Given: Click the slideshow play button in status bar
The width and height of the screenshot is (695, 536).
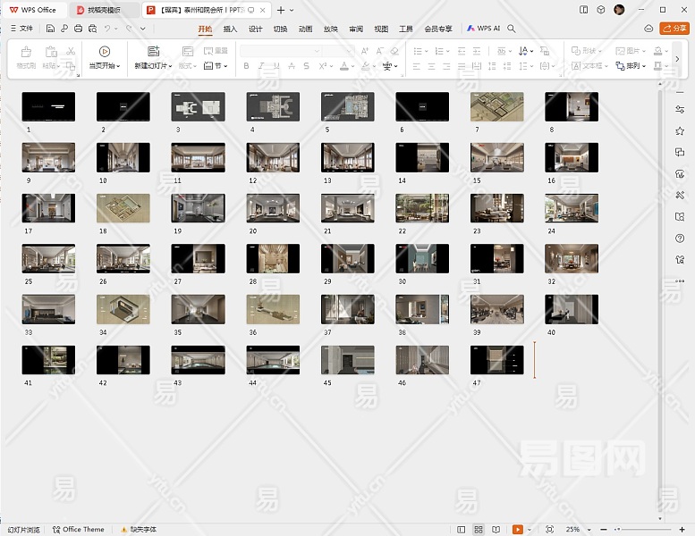Looking at the screenshot, I should [517, 530].
